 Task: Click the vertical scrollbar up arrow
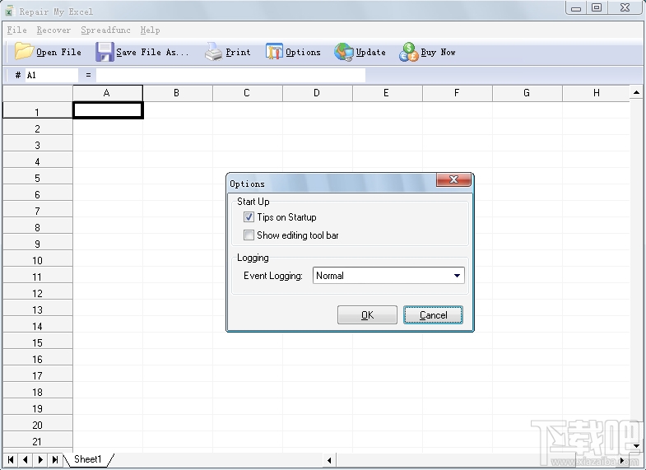pos(636,92)
